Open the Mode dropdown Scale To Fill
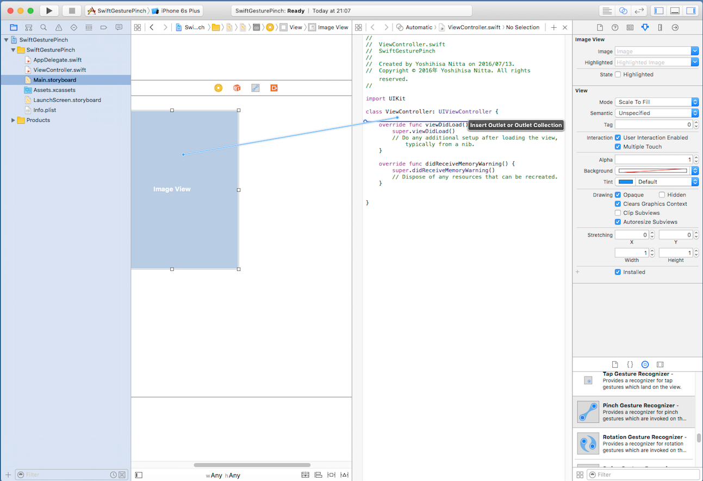Screen dimensions: 703x481 pyautogui.click(x=656, y=102)
